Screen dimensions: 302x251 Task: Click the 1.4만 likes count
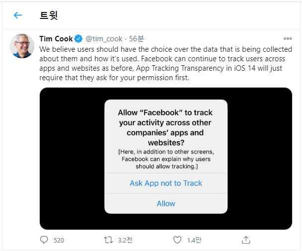(x=194, y=240)
